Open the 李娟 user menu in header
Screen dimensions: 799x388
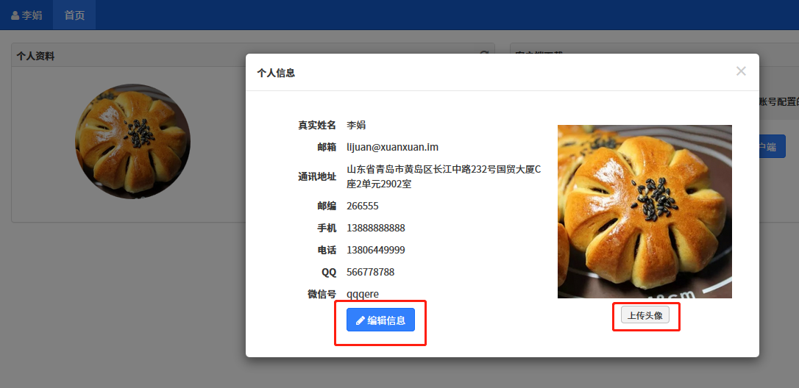[26, 15]
